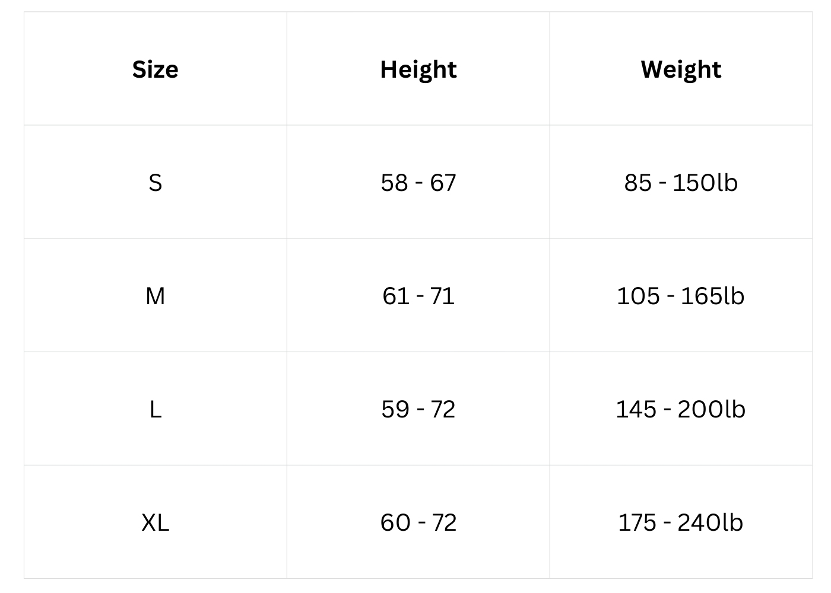
Task: Click the Weight column header
Action: (x=681, y=69)
